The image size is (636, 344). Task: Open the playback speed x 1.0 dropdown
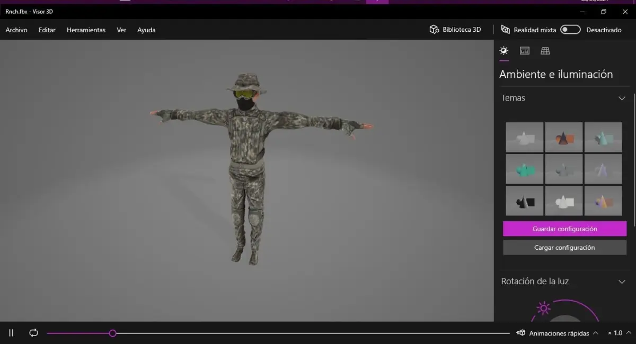pyautogui.click(x=619, y=333)
